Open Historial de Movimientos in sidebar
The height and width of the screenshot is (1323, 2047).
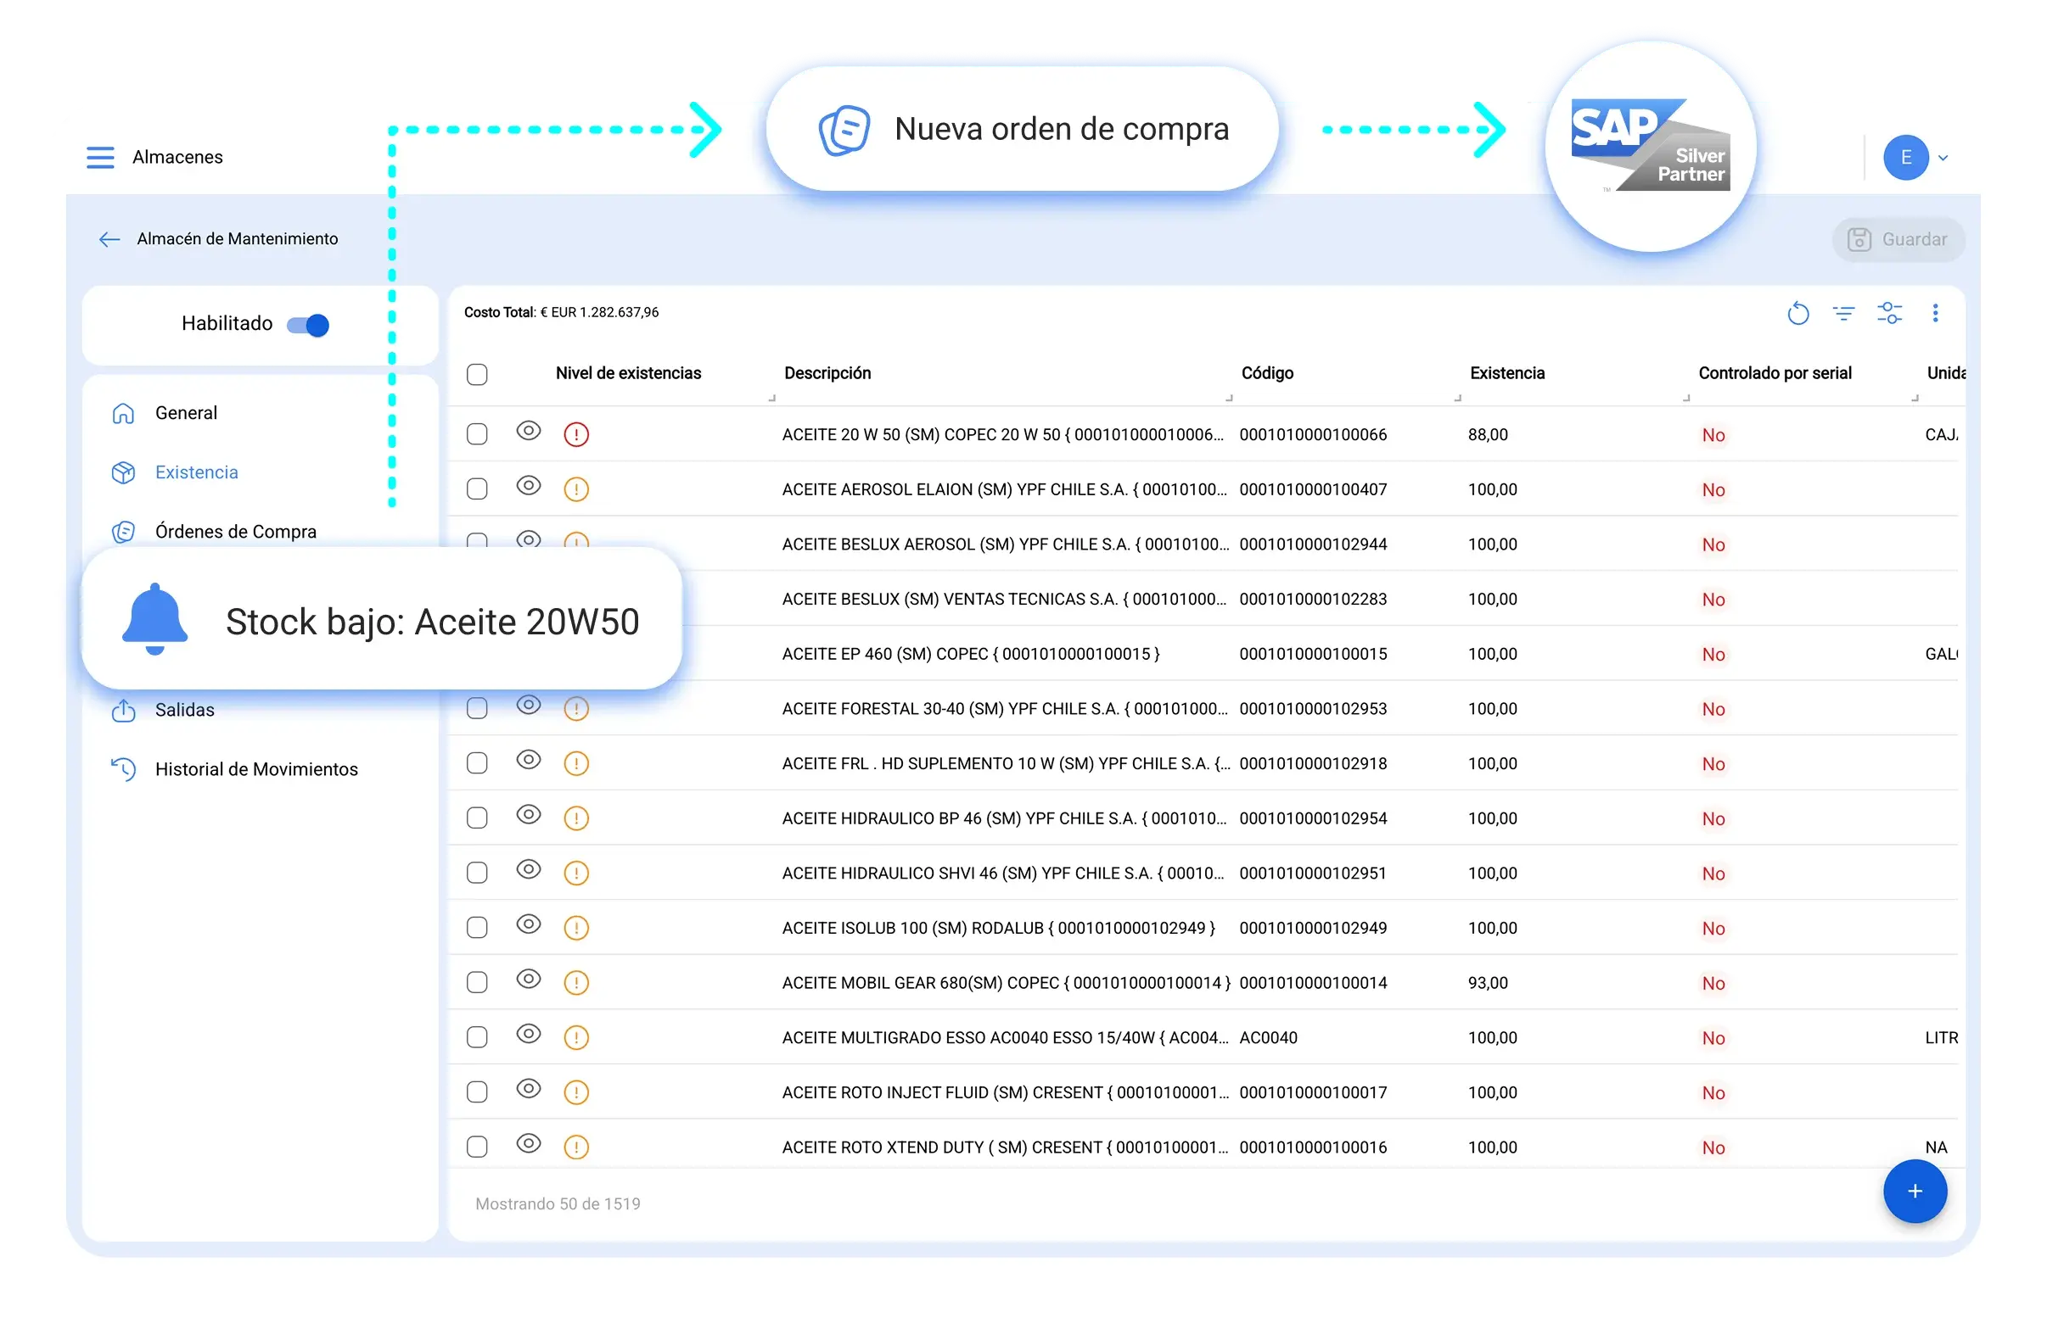[256, 769]
